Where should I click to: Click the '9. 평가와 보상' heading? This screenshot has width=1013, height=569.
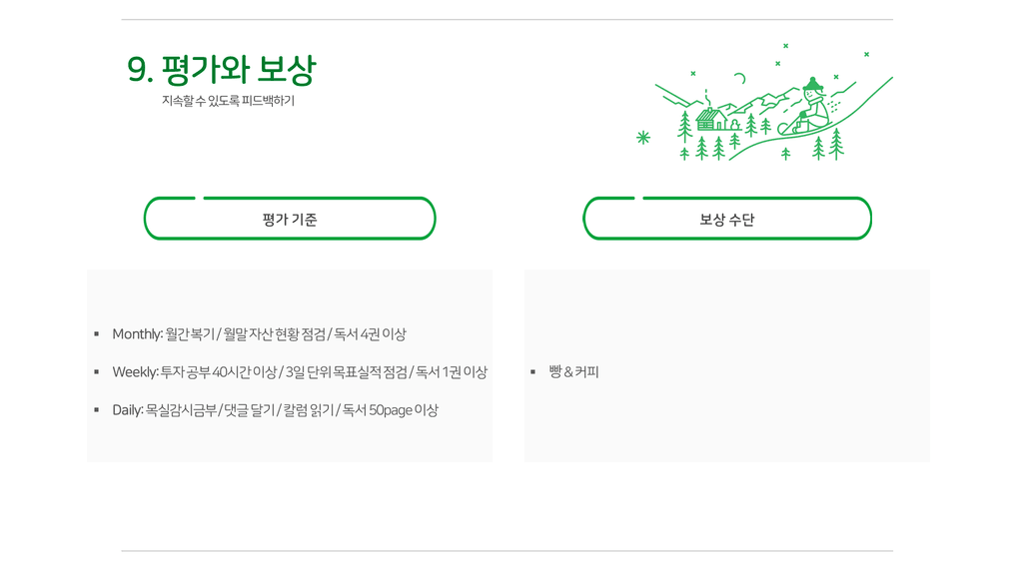(x=222, y=70)
